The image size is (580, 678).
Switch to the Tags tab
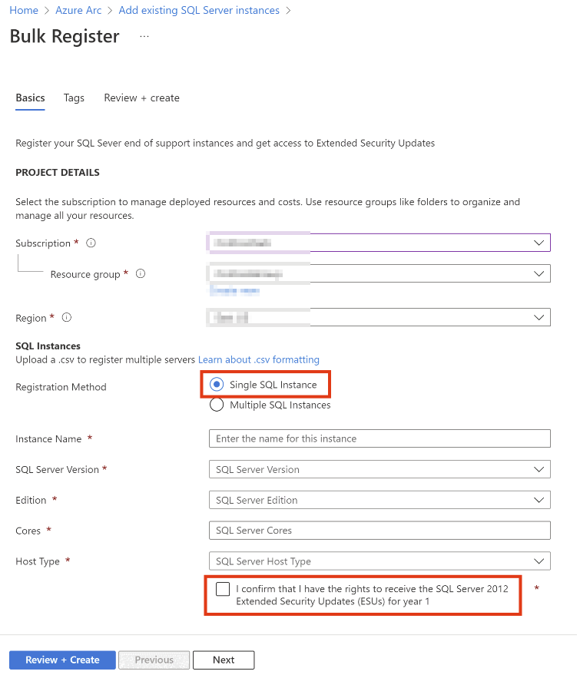coord(74,98)
